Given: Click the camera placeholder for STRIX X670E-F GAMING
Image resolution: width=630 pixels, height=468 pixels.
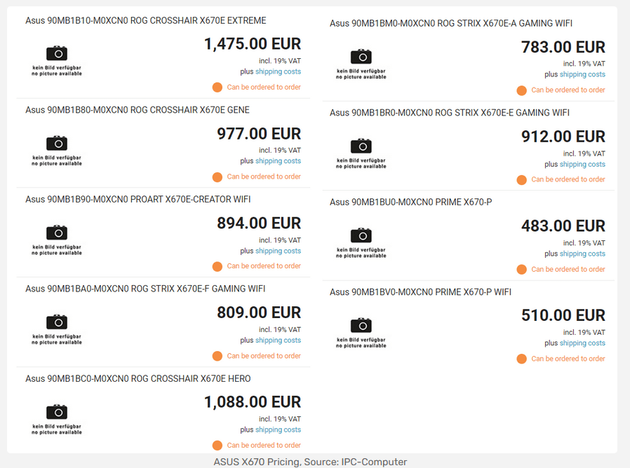Looking at the screenshot, I should click(x=57, y=329).
